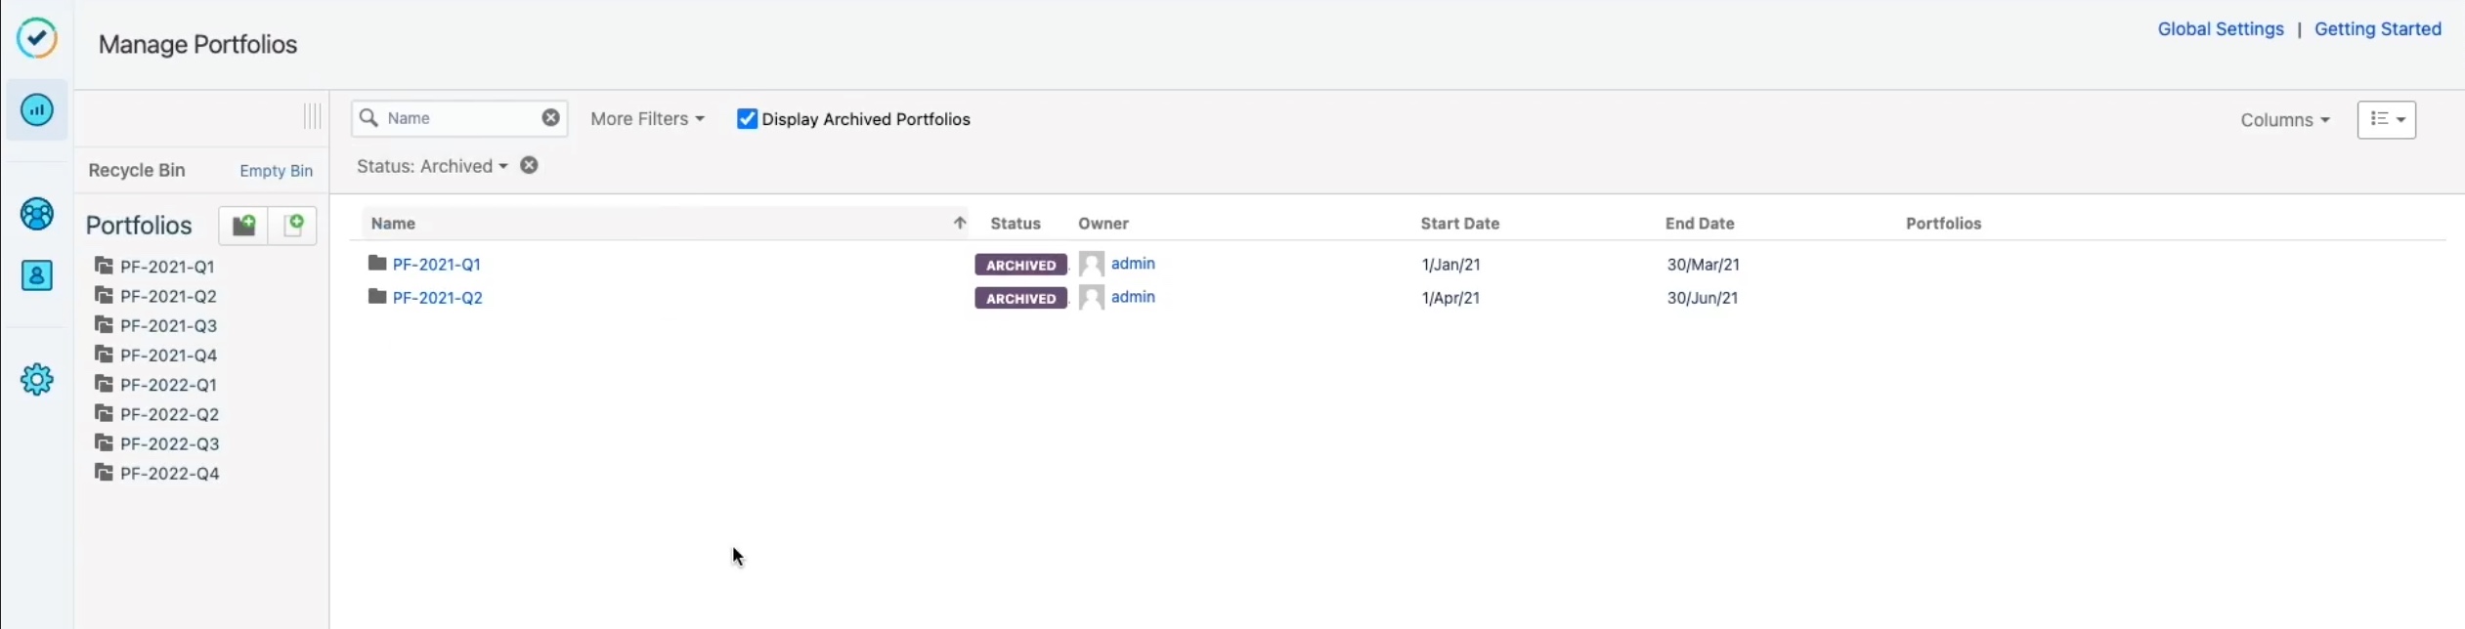Screen dimensions: 2465x629
Task: Open the Columns dropdown
Action: [2284, 120]
